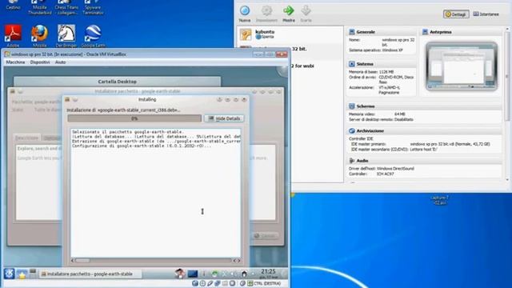Click the Cartella Desktop widget title

pos(118,82)
